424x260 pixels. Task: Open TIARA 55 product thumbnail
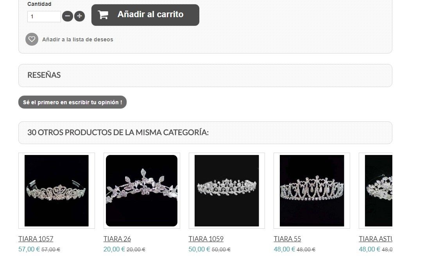tap(312, 191)
